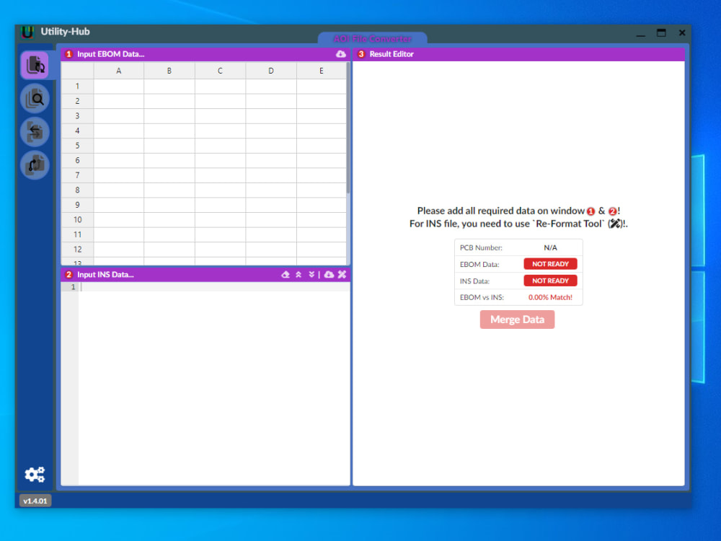Viewport: 721px width, 541px height.
Task: Select the active file conversion tool in sidebar
Action: coord(35,64)
